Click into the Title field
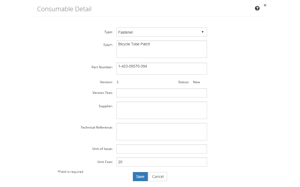The image size is (300, 187). pyautogui.click(x=162, y=49)
